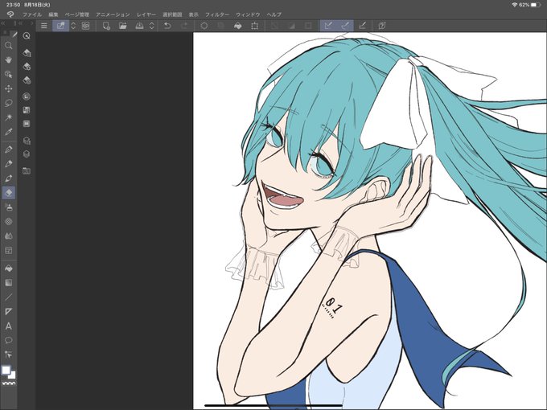Select the Decoration pattern tool

pyautogui.click(x=9, y=221)
